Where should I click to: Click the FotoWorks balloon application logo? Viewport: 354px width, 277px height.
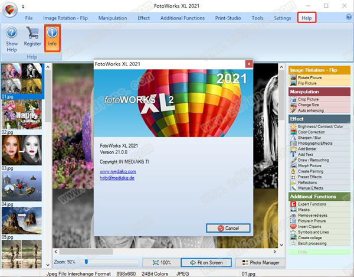click(x=9, y=9)
